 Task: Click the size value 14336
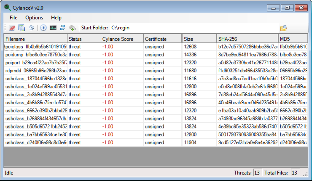point(190,55)
